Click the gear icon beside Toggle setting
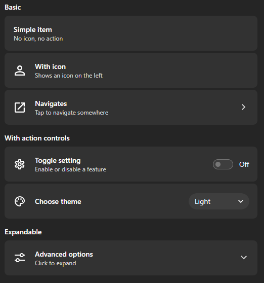This screenshot has height=283, width=264. point(20,164)
